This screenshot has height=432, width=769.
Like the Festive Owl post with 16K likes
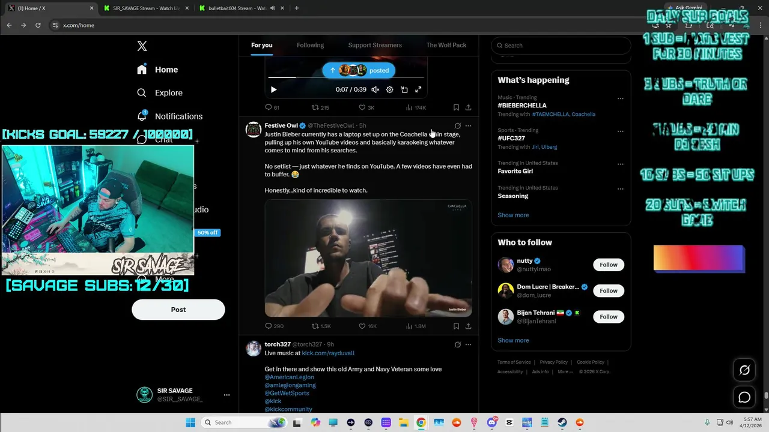click(368, 326)
